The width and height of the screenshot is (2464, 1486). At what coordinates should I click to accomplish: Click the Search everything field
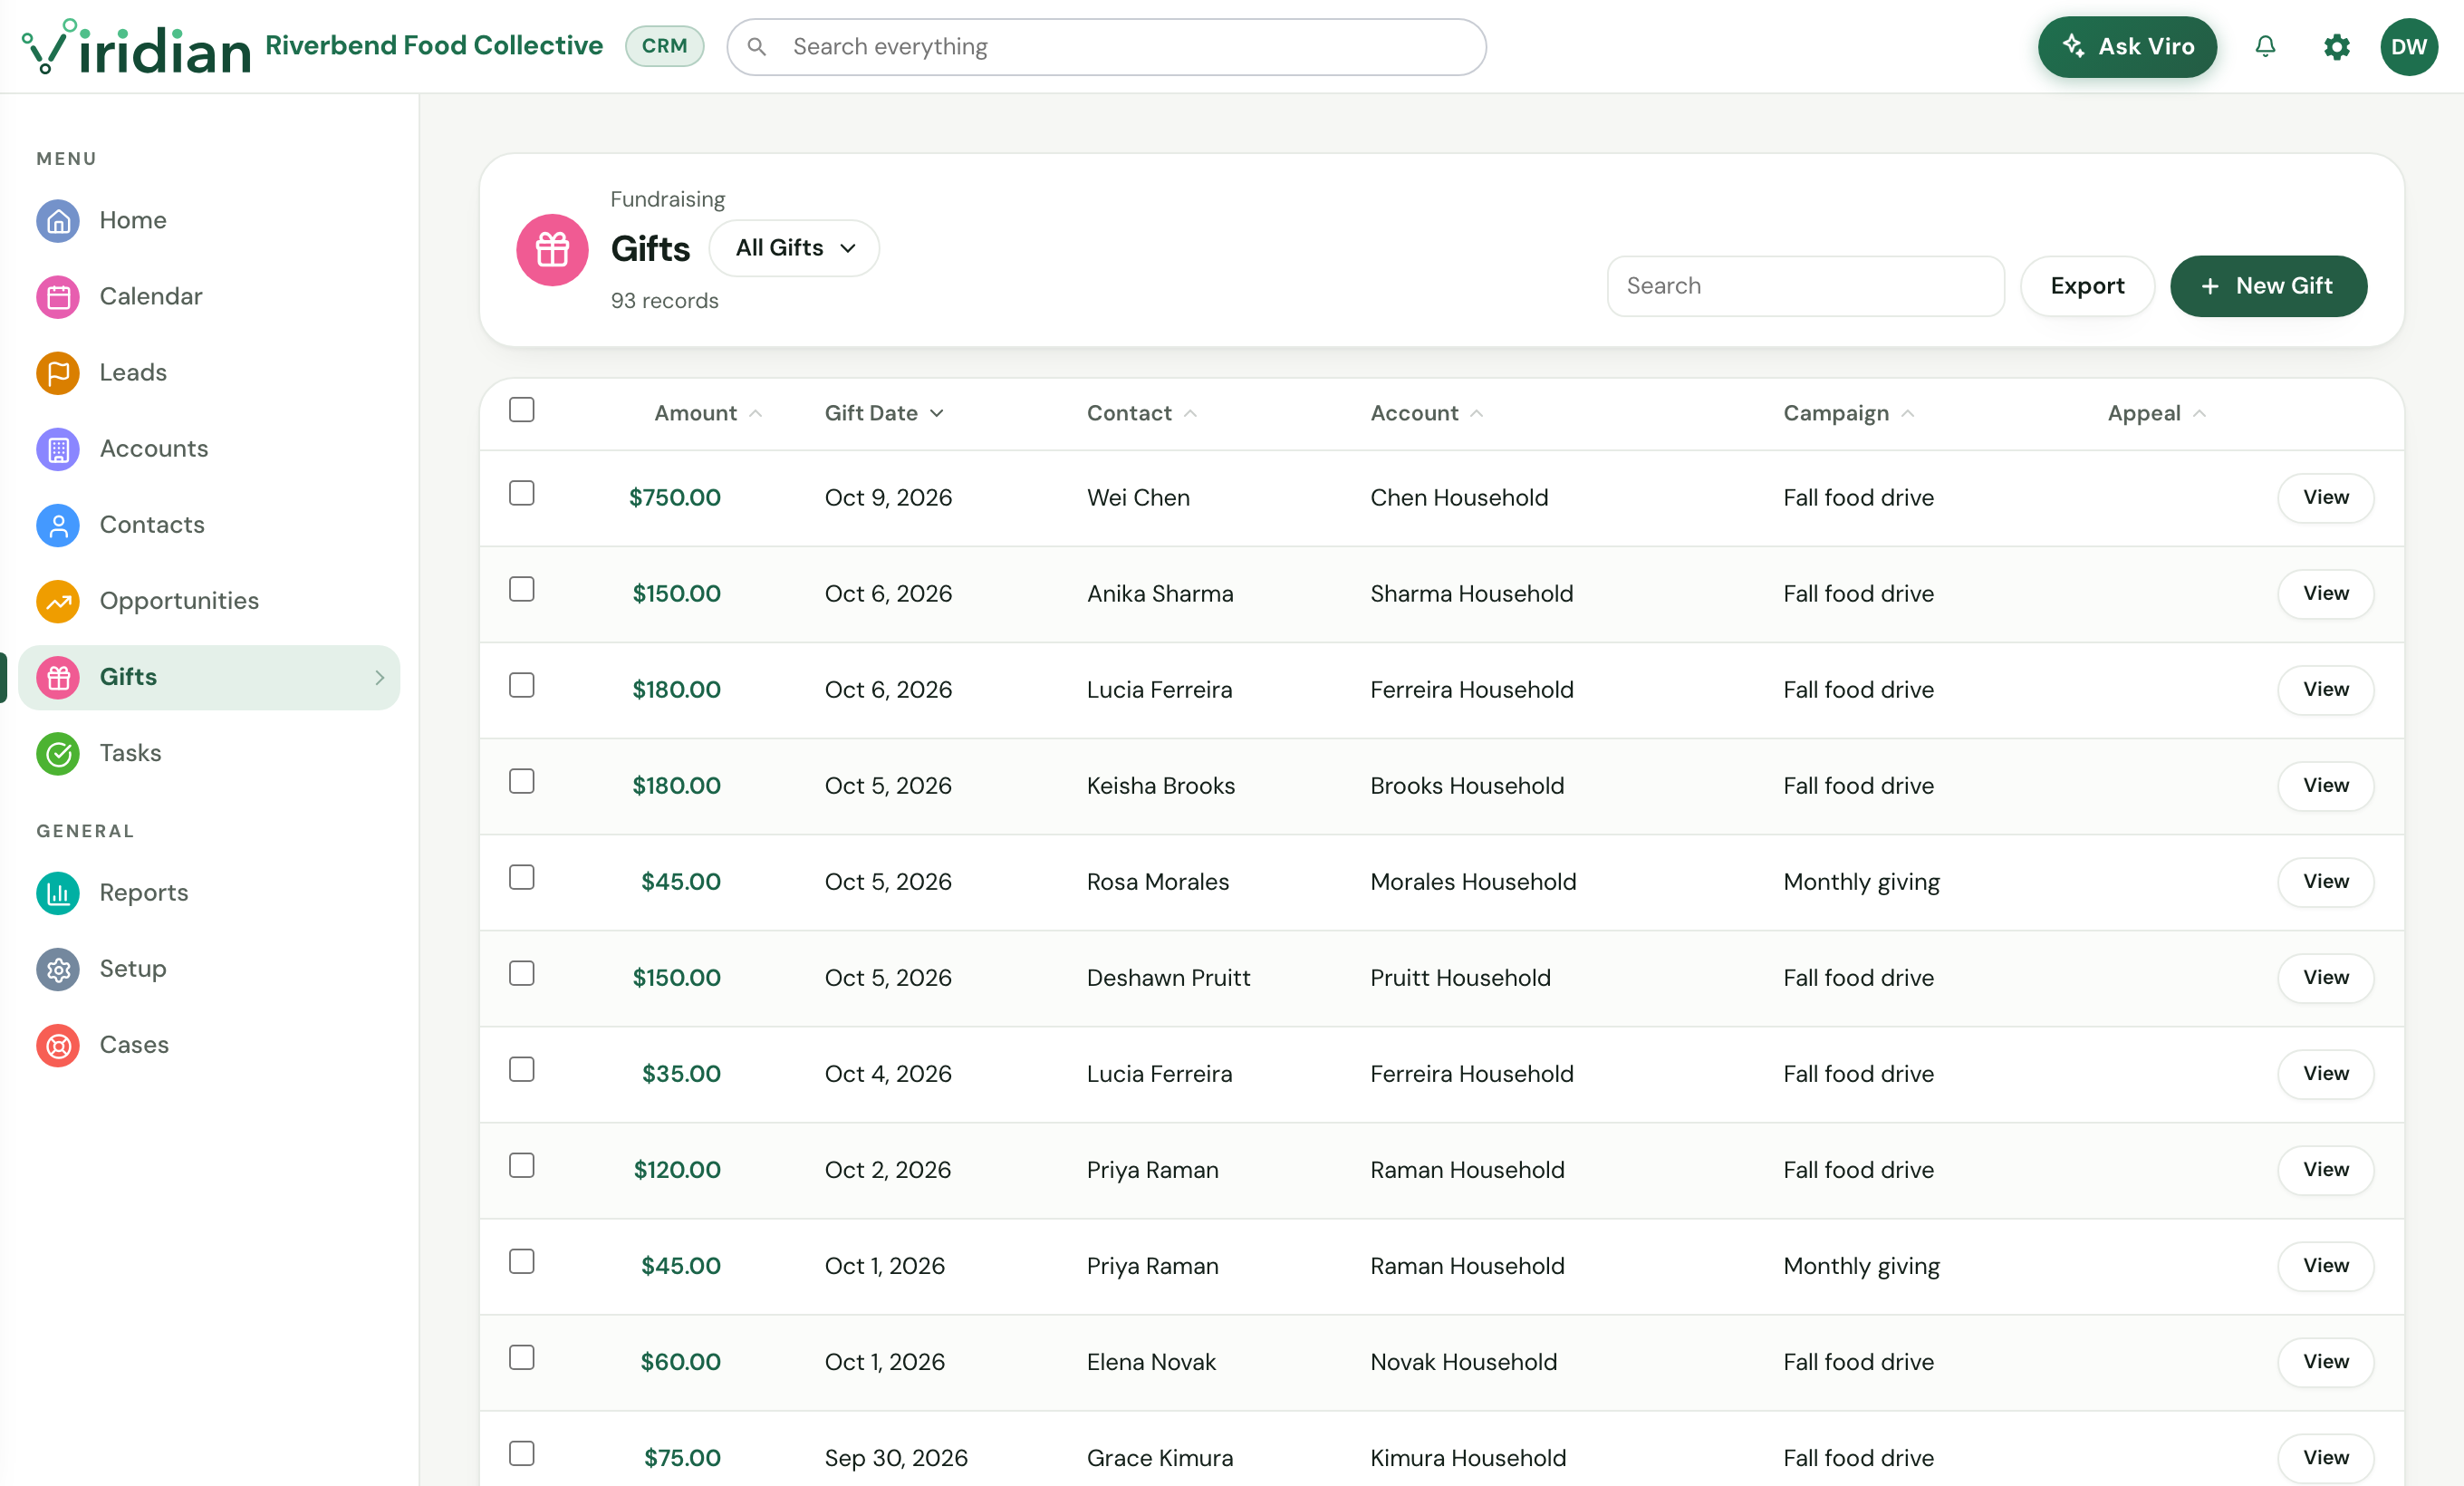[x=1106, y=47]
